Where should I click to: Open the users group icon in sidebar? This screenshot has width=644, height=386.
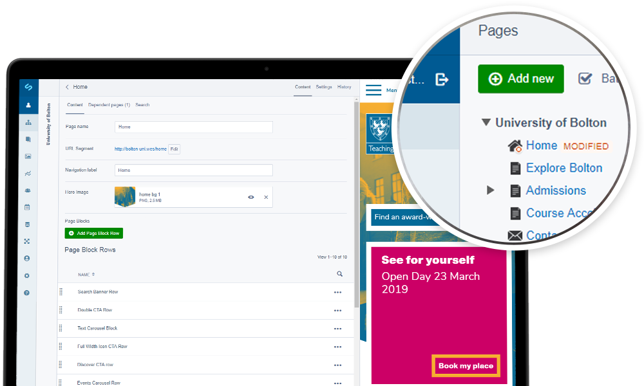click(28, 190)
